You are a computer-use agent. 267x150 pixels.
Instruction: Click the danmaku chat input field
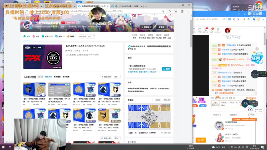coord(231,104)
